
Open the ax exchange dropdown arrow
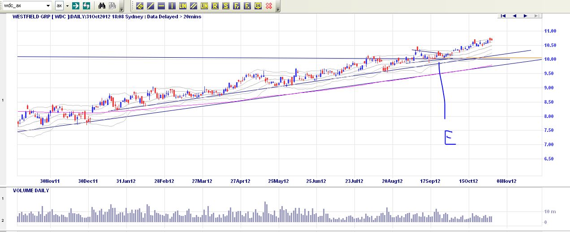[68, 6]
